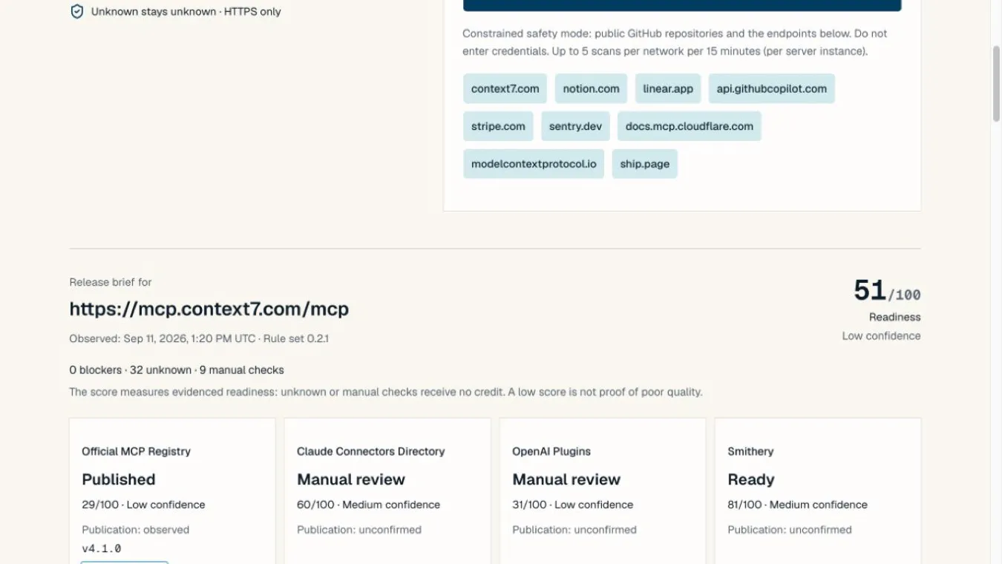The width and height of the screenshot is (1002, 564).
Task: Click the Release brief for label
Action: click(x=111, y=282)
